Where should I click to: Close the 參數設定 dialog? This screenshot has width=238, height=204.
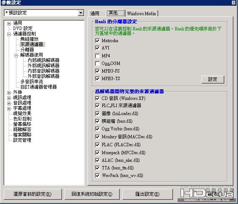(x=233, y=2)
